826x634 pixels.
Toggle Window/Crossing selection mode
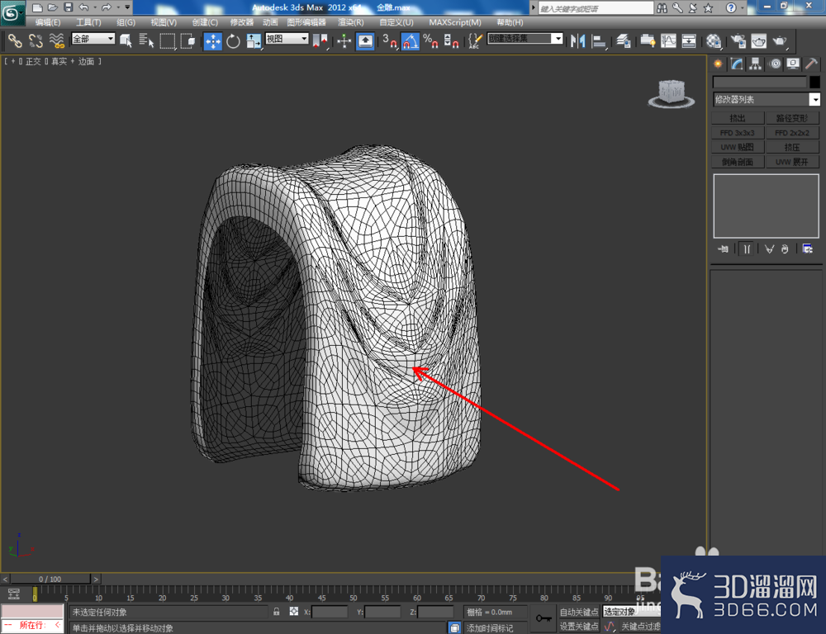pyautogui.click(x=188, y=40)
